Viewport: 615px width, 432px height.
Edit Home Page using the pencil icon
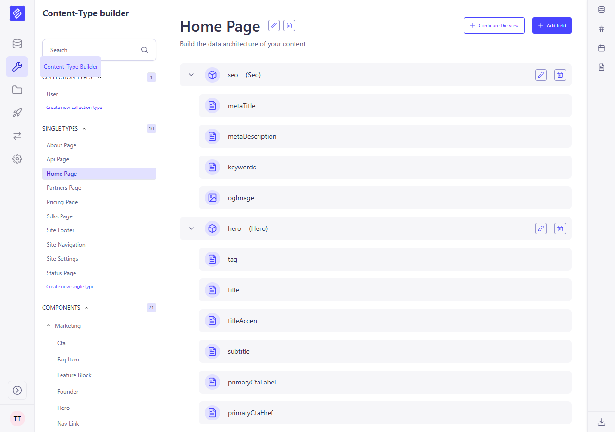pos(274,25)
